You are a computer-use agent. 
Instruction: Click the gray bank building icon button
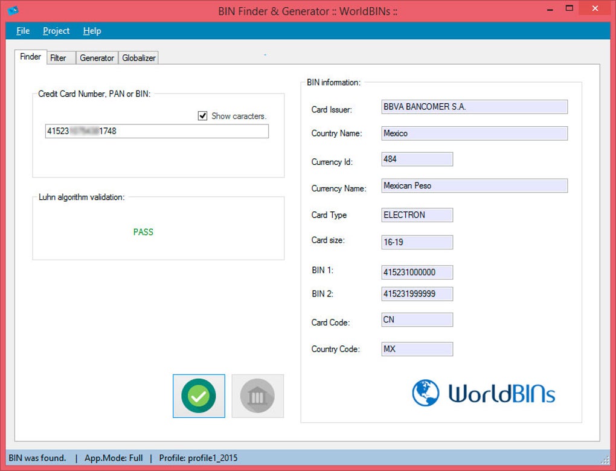tap(257, 396)
